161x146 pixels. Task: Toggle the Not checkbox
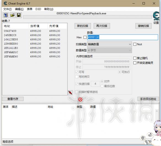tap(135, 44)
